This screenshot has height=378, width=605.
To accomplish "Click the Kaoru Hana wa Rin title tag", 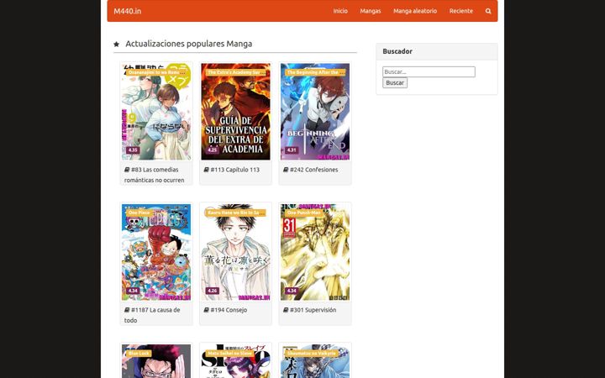I will 236,213.
